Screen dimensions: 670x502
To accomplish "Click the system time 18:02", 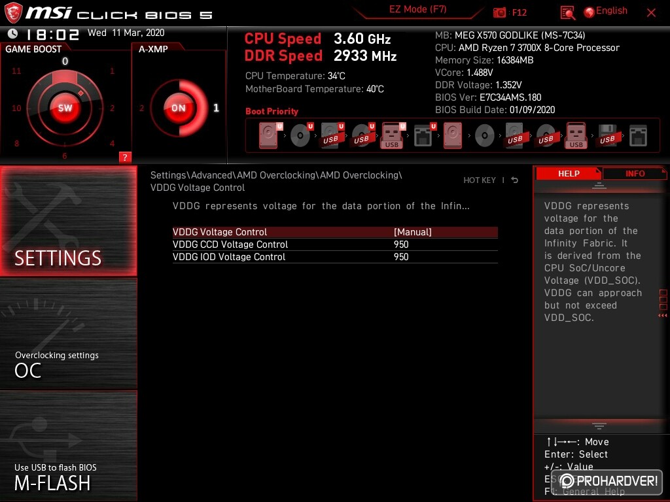I will (x=52, y=34).
